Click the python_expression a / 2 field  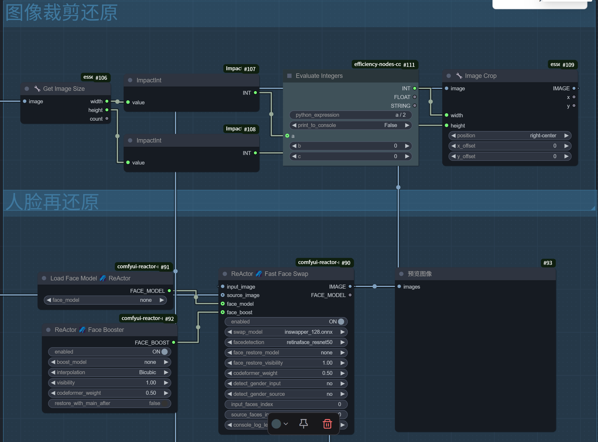[x=350, y=115]
